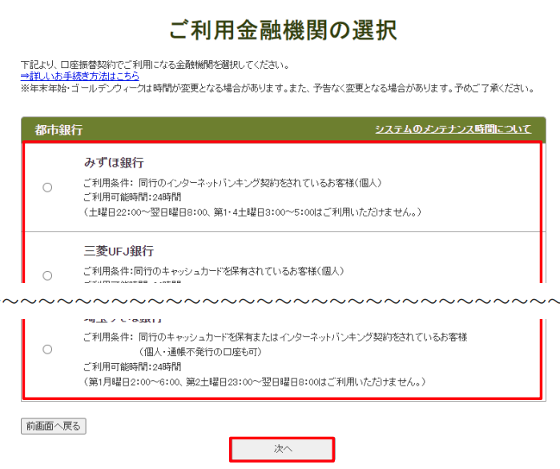Click the 都市銀行 section header
The image size is (560, 469).
tap(58, 129)
